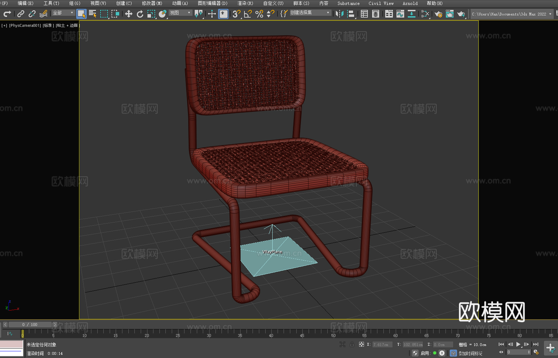Click the Previous Frame button

[510, 344]
